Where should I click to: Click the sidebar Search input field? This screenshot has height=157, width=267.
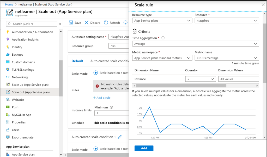(32, 24)
